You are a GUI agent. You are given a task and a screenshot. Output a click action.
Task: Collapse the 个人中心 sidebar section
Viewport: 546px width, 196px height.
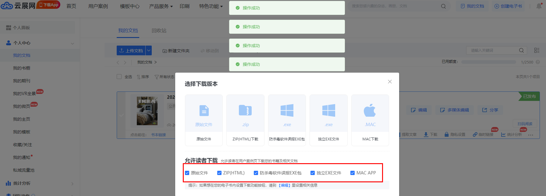pos(72,43)
